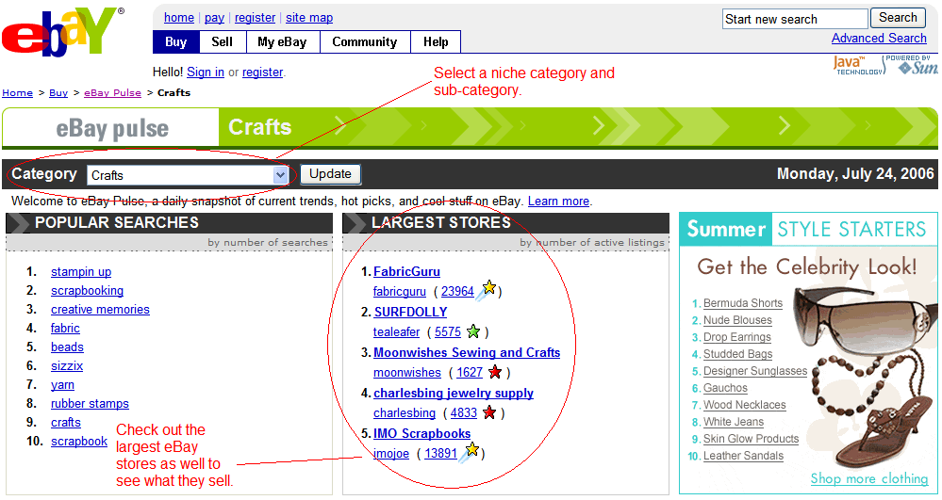942x500 pixels.
Task: Select the Community tab
Action: (x=364, y=42)
